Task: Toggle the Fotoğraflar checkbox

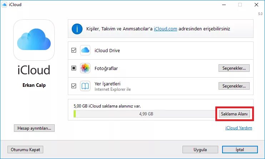Action: pyautogui.click(x=74, y=68)
